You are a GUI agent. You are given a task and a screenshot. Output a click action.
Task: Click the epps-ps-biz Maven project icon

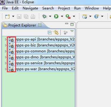(11, 45)
